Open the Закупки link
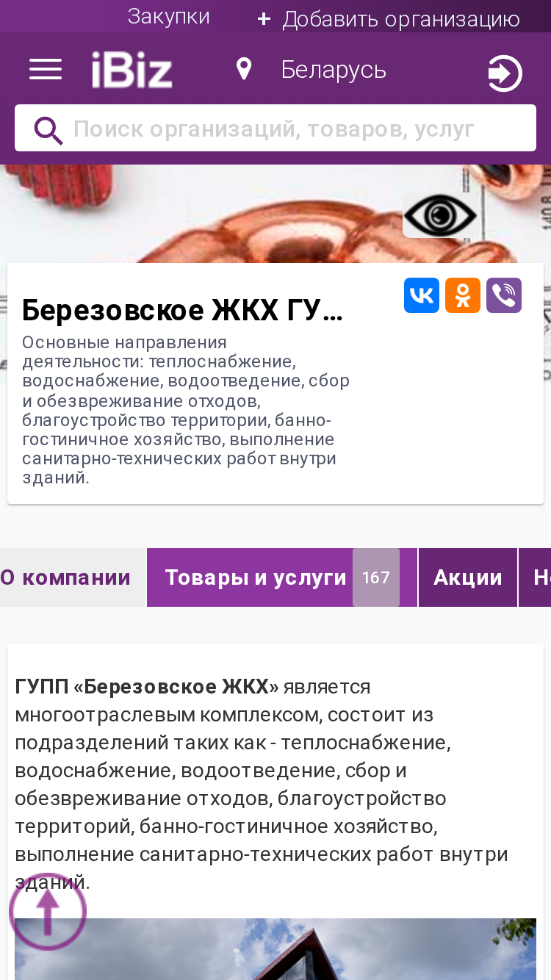The width and height of the screenshot is (551, 980). click(x=169, y=17)
